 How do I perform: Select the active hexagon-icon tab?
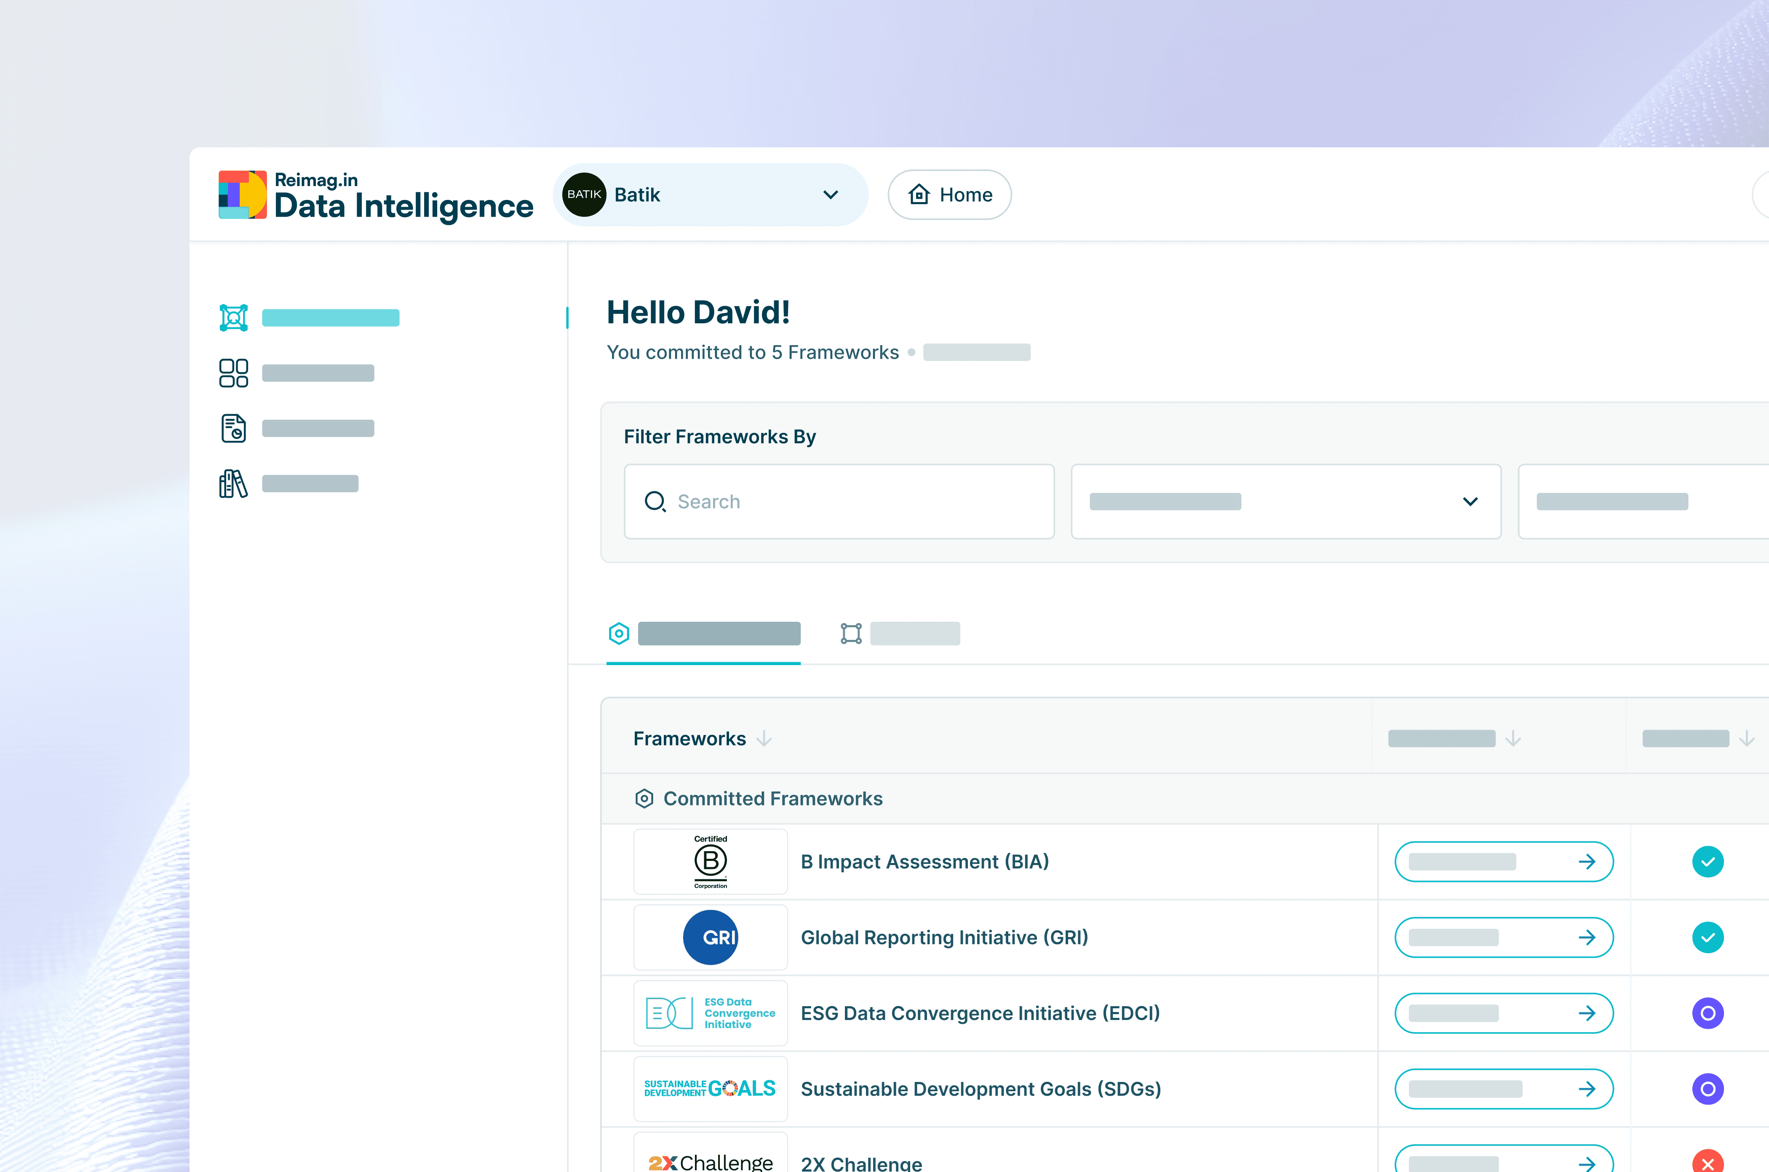(x=703, y=634)
